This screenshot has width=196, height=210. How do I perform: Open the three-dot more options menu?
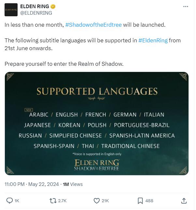tap(186, 7)
